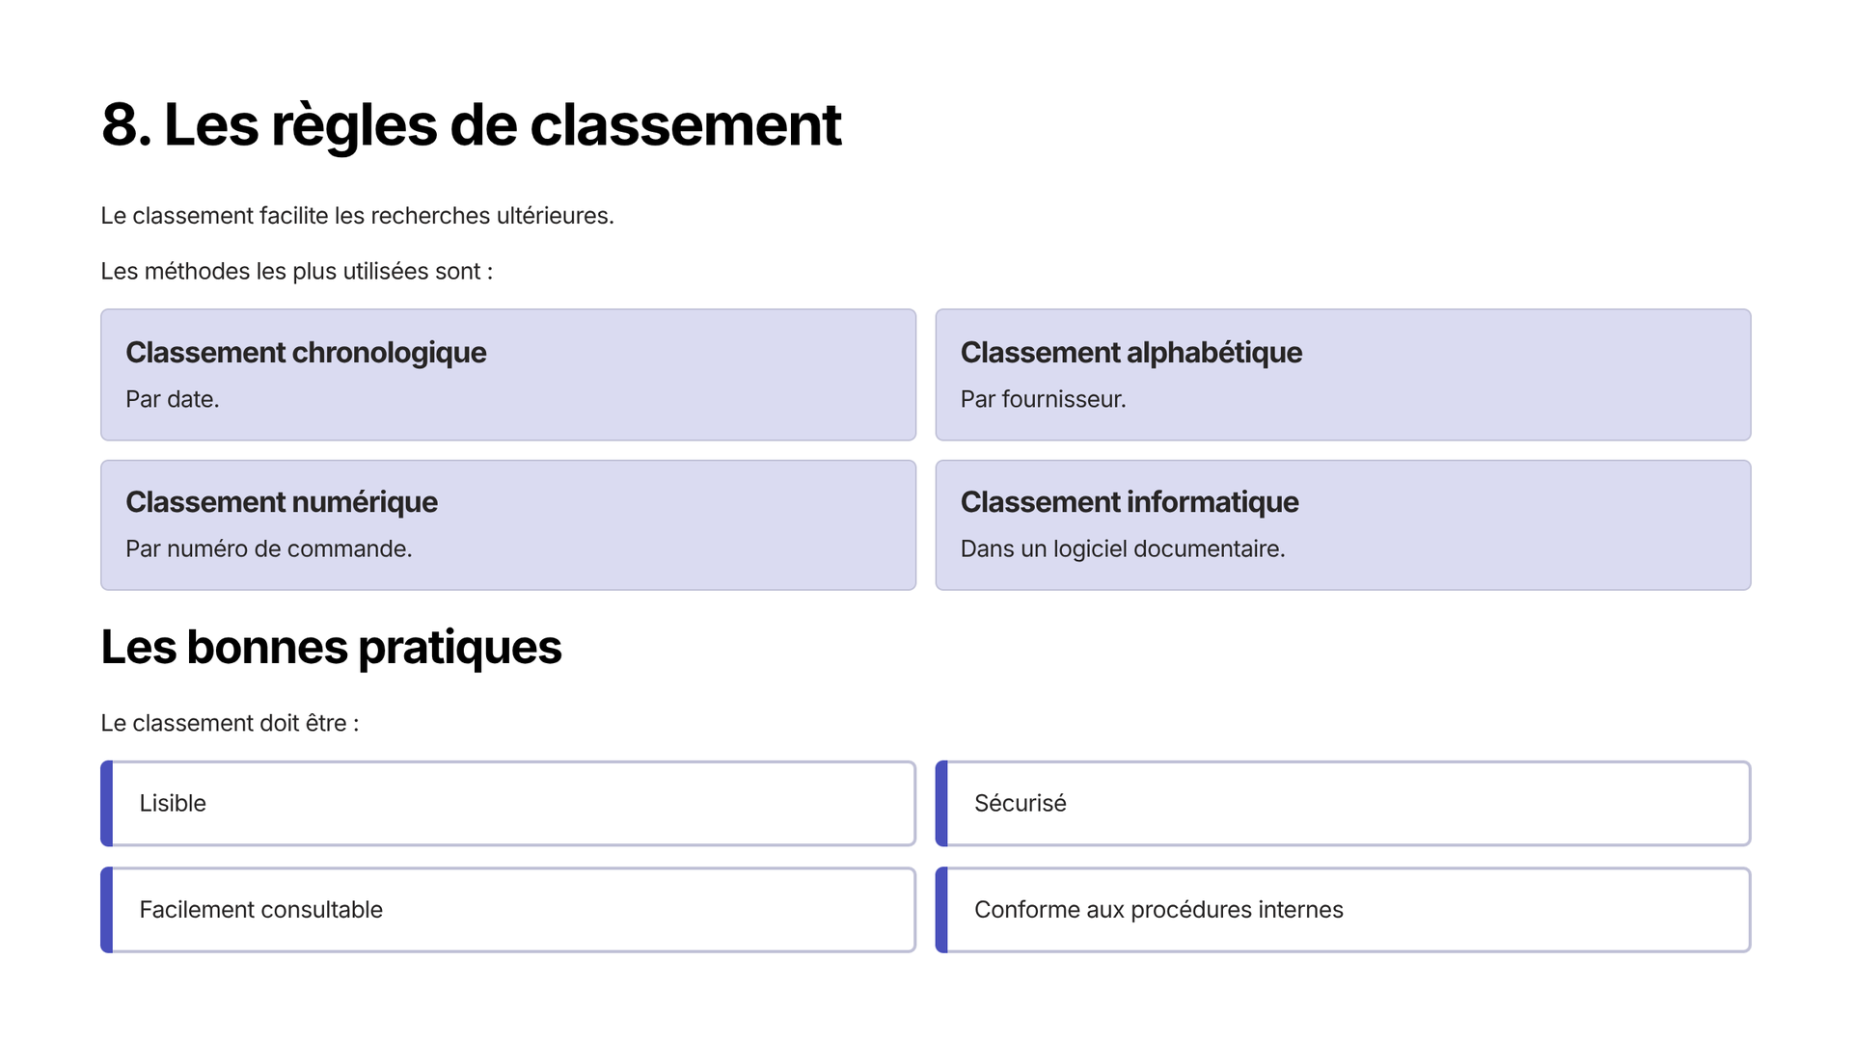Screen dimensions: 1852x1041
Task: Select the 'Classement numérique' card
Action: click(508, 525)
